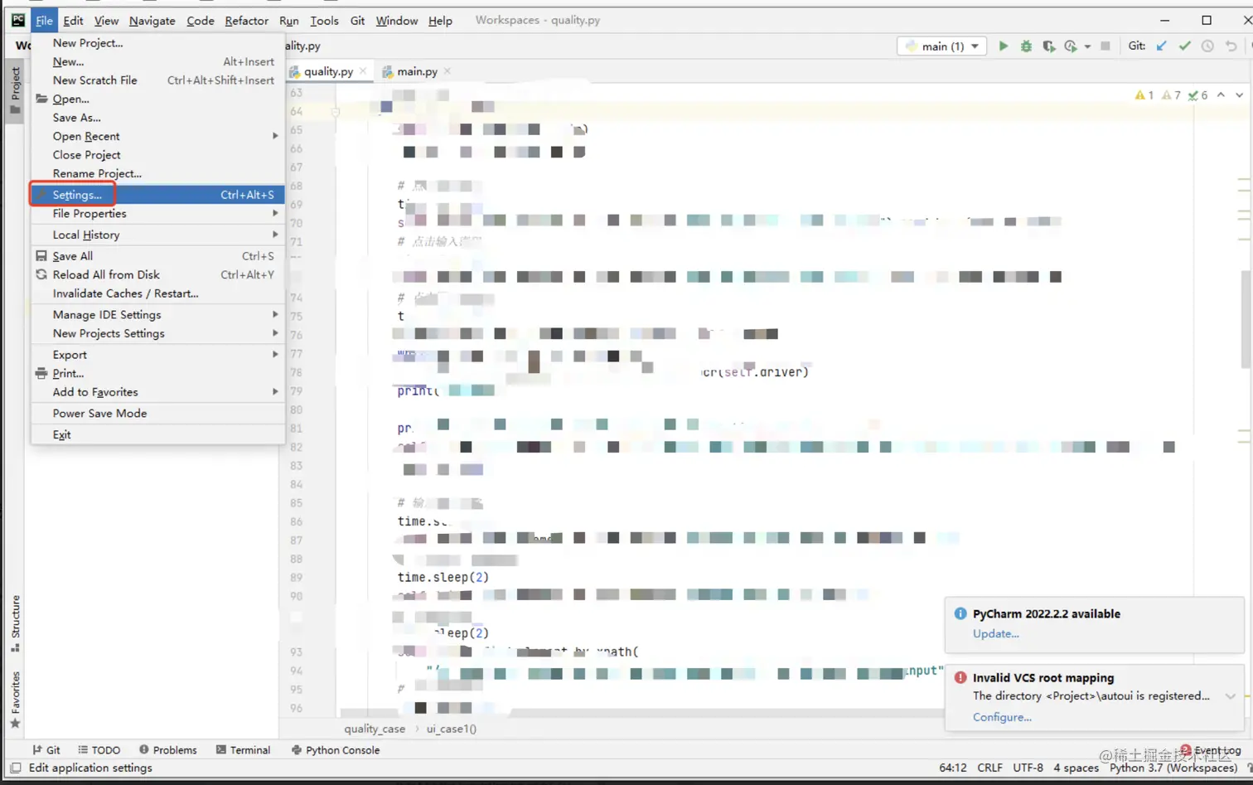Click ui_case1() breadcrumb
The image size is (1253, 785).
(452, 729)
